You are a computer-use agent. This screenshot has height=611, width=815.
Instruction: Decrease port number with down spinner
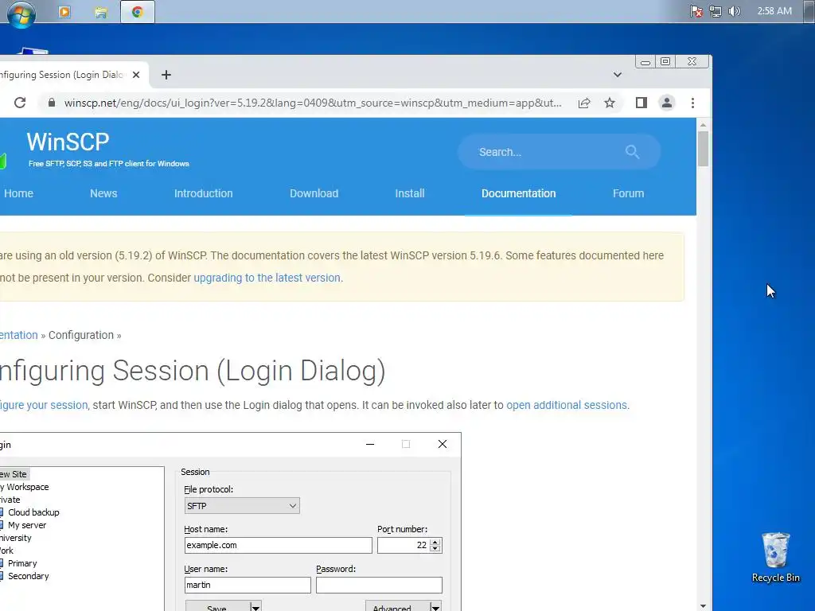click(435, 549)
